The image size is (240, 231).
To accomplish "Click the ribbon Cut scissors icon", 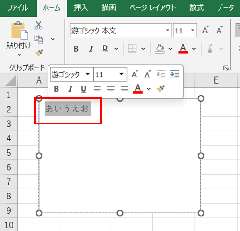I will click(38, 25).
